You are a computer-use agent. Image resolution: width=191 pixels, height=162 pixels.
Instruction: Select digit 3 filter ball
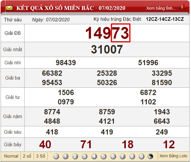click(x=85, y=156)
